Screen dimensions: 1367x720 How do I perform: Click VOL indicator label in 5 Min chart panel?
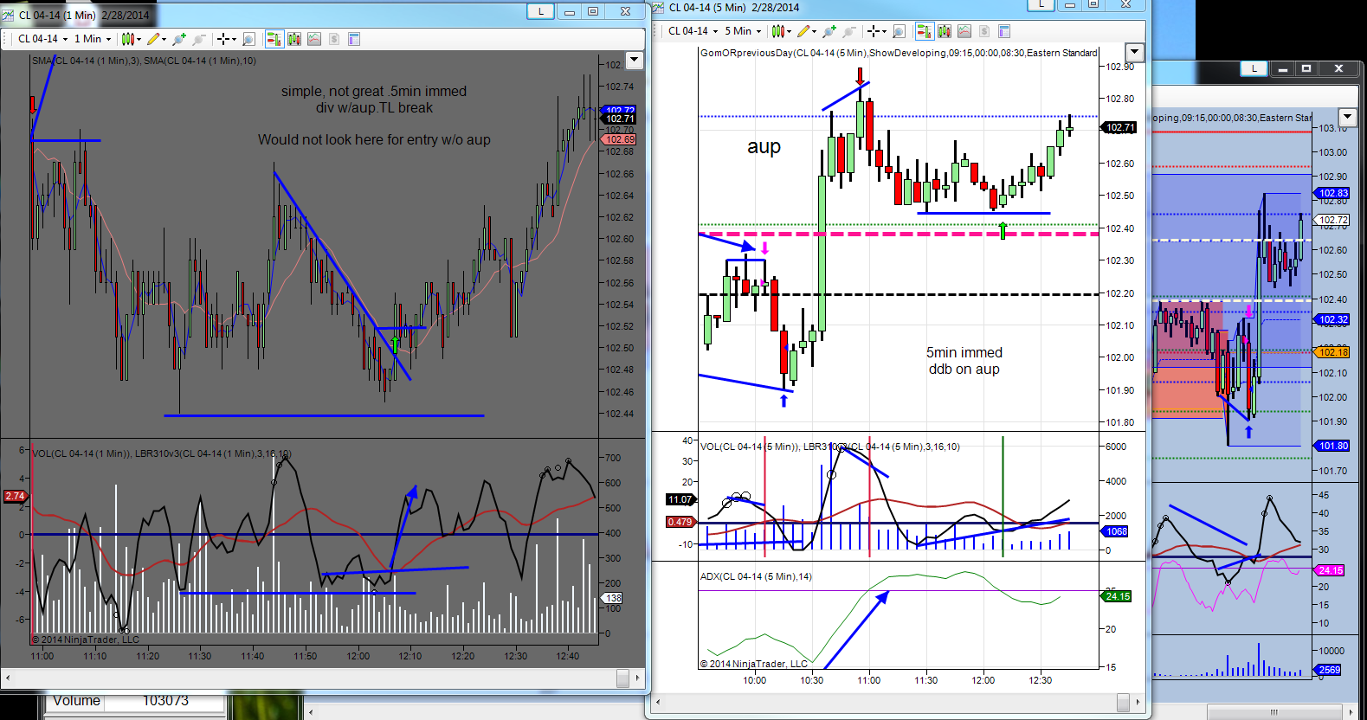click(x=829, y=447)
